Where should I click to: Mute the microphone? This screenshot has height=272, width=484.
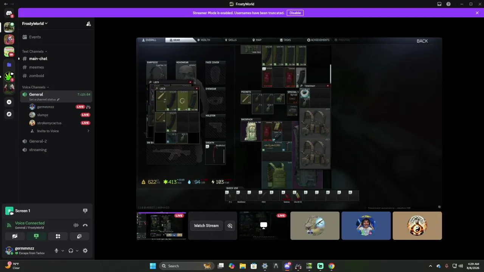coord(56,250)
